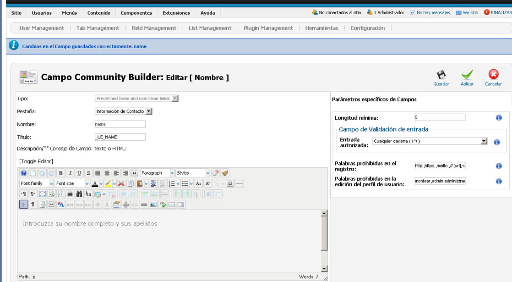The width and height of the screenshot is (512, 282).
Task: Click the info icon next to Entrada autorizada
Action: tap(496, 142)
